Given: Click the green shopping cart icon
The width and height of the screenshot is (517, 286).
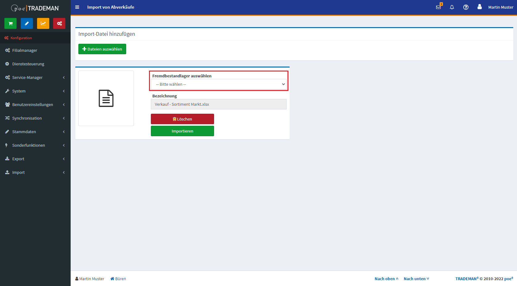Looking at the screenshot, I should 10,23.
